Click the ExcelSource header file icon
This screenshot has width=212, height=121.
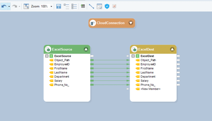tap(48, 49)
